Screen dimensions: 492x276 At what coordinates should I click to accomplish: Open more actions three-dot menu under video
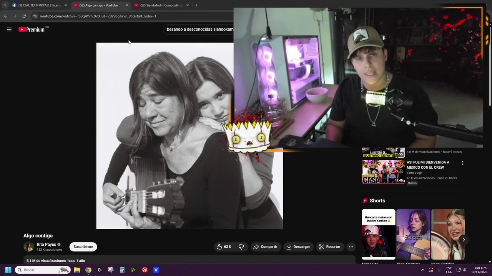click(x=351, y=247)
